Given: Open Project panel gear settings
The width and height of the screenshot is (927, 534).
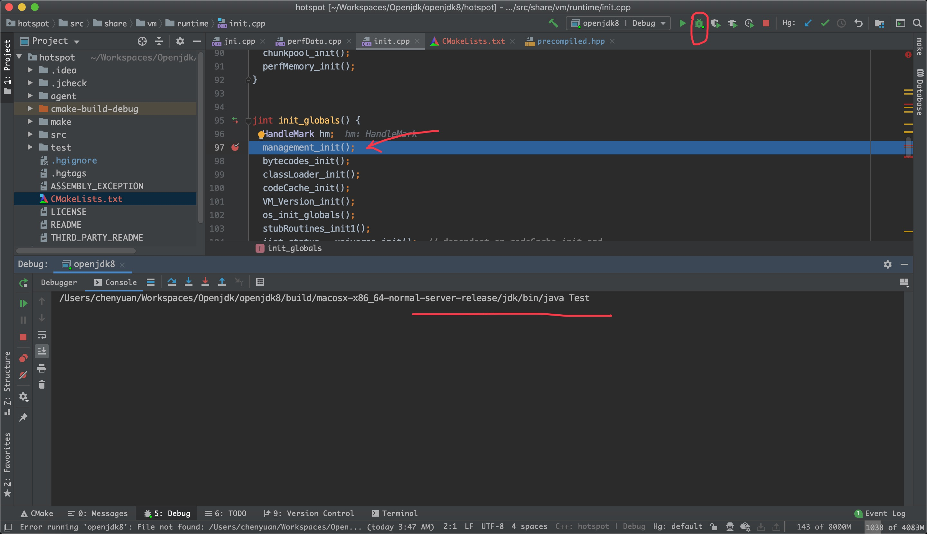Looking at the screenshot, I should tap(180, 41).
